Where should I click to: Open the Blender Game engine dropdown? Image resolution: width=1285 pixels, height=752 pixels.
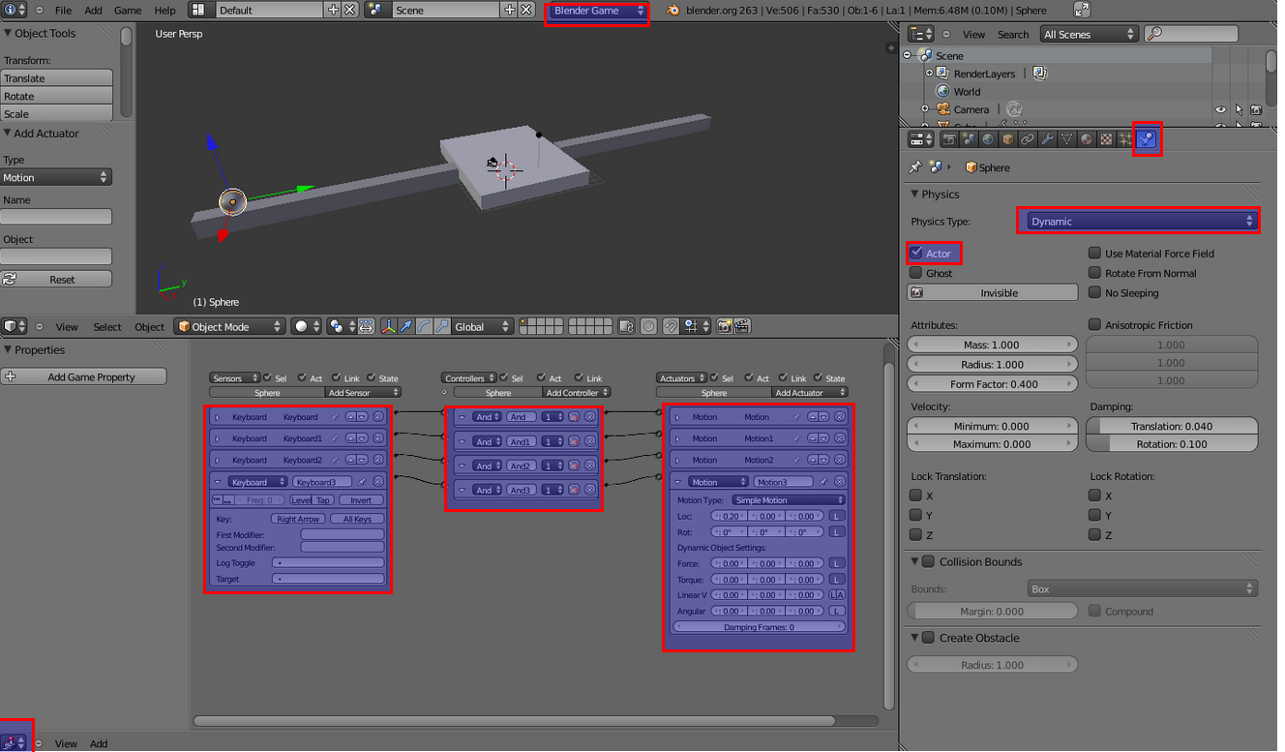tap(600, 10)
